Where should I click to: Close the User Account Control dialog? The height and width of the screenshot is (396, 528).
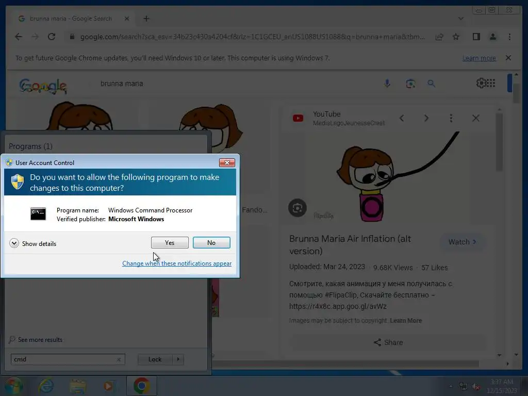[227, 162]
